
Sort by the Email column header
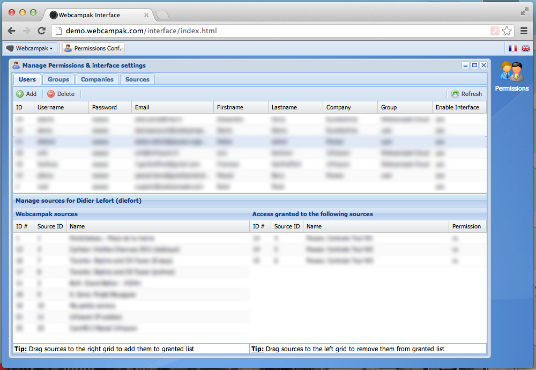pos(173,107)
